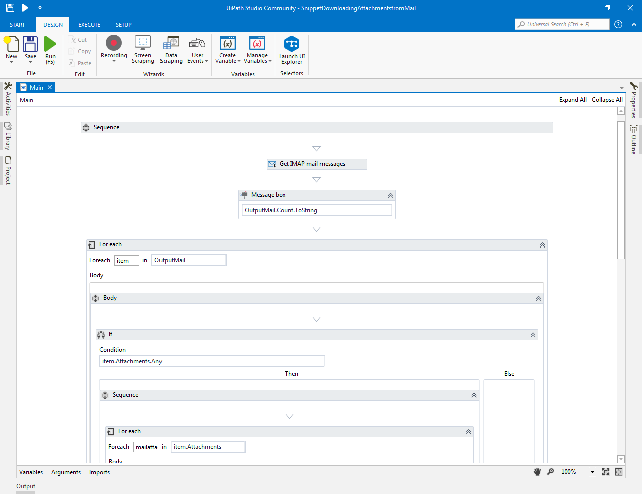Open the Project side panel
Screen dimensions: 642x494
tap(8, 171)
